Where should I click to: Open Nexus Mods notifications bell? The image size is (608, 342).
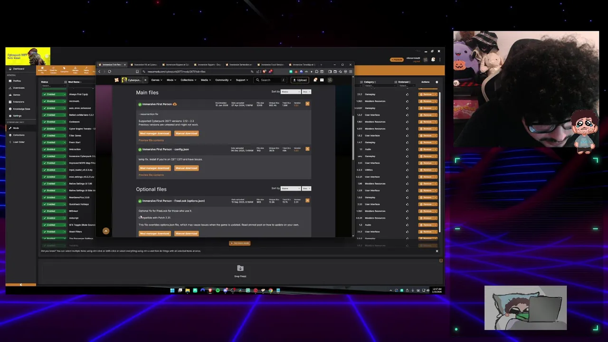(x=315, y=80)
